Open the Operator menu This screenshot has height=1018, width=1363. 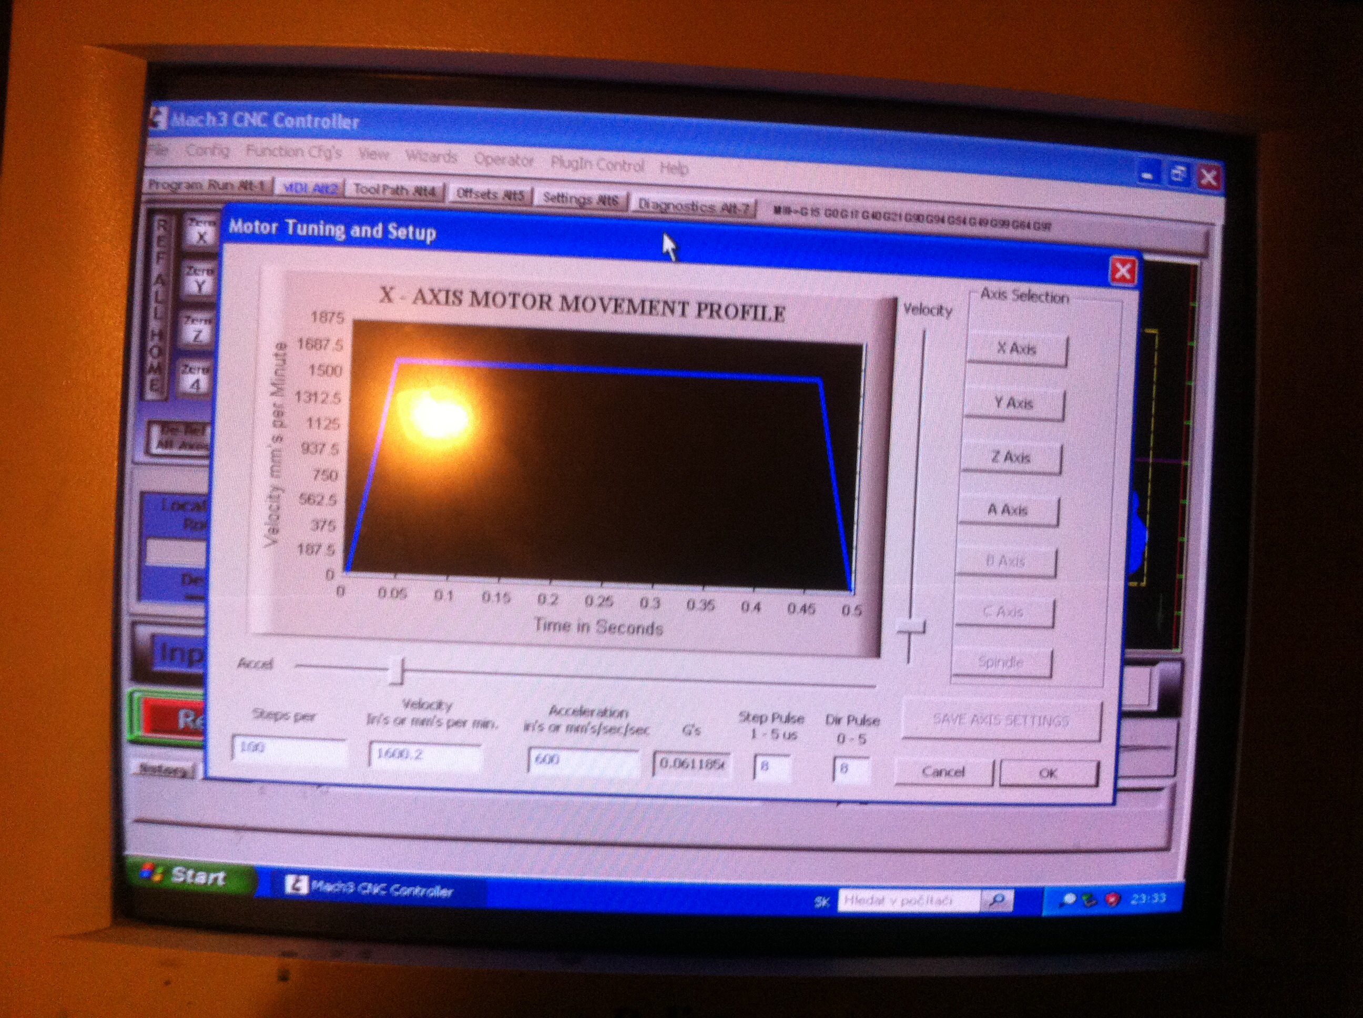click(x=503, y=160)
